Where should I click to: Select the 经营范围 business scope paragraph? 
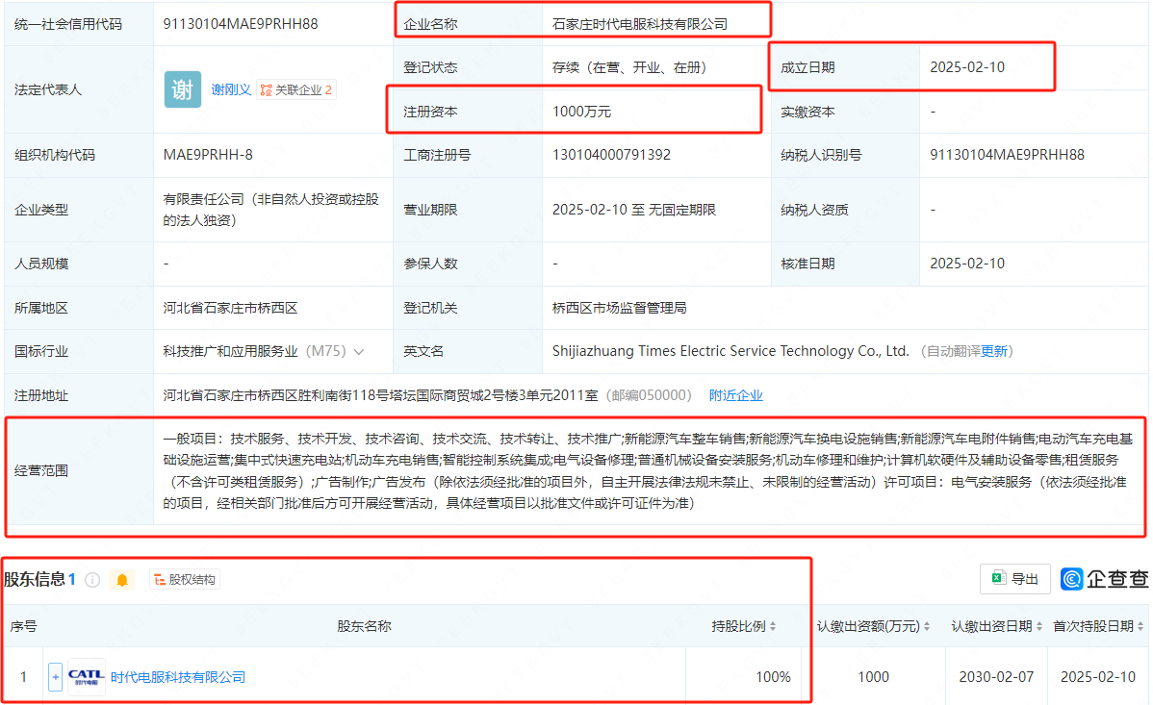pos(648,471)
